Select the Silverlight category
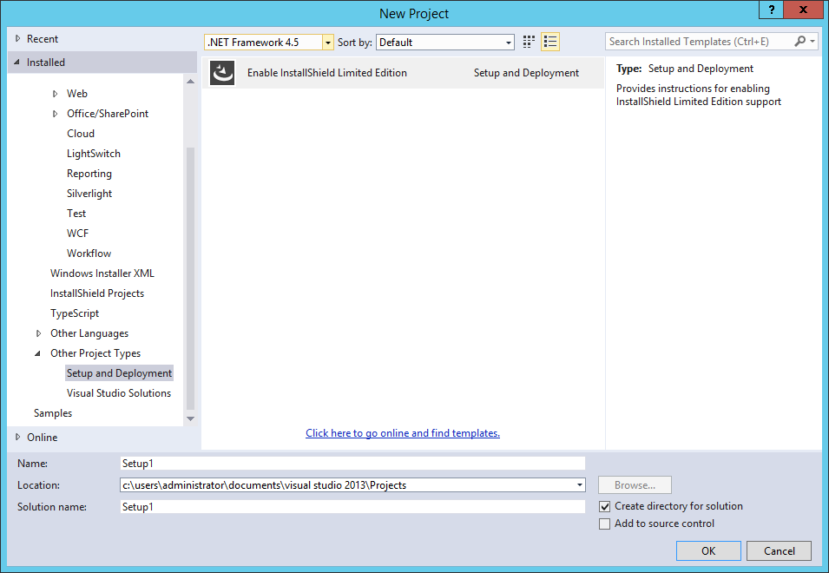The height and width of the screenshot is (573, 829). (x=89, y=194)
